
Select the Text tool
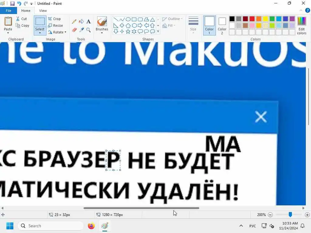(x=88, y=22)
